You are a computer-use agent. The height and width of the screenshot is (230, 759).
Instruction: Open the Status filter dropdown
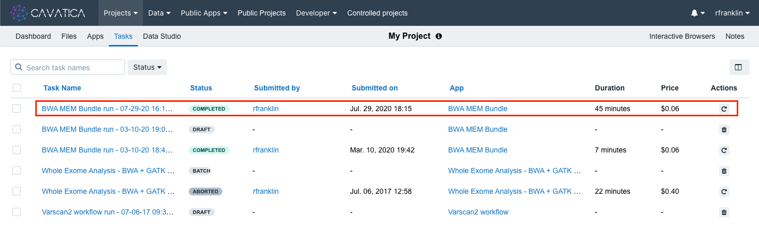click(x=147, y=67)
